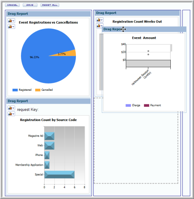Click the Membership Application bar
The image size is (194, 199).
pos(47,165)
